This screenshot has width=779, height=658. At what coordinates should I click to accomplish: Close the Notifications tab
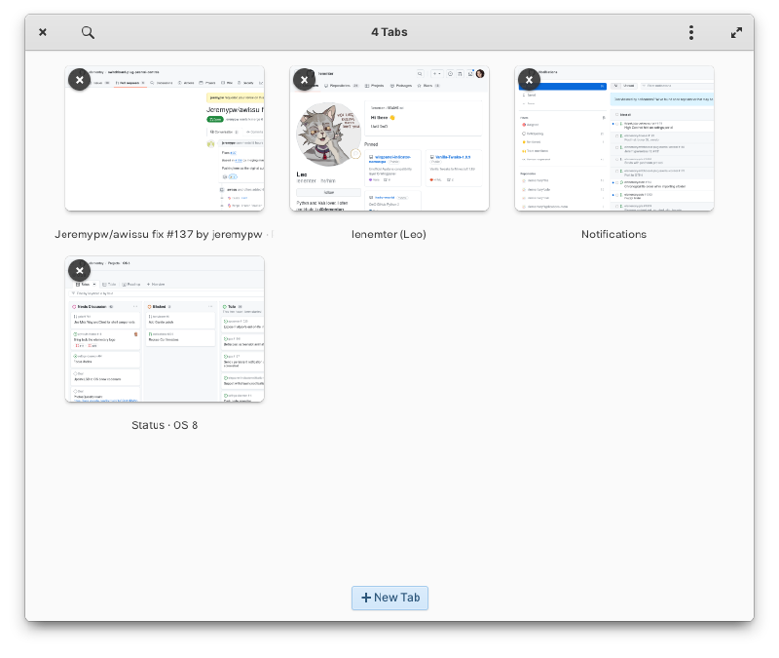[530, 79]
